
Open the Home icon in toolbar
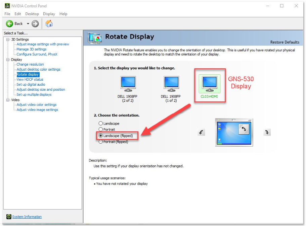(x=49, y=23)
